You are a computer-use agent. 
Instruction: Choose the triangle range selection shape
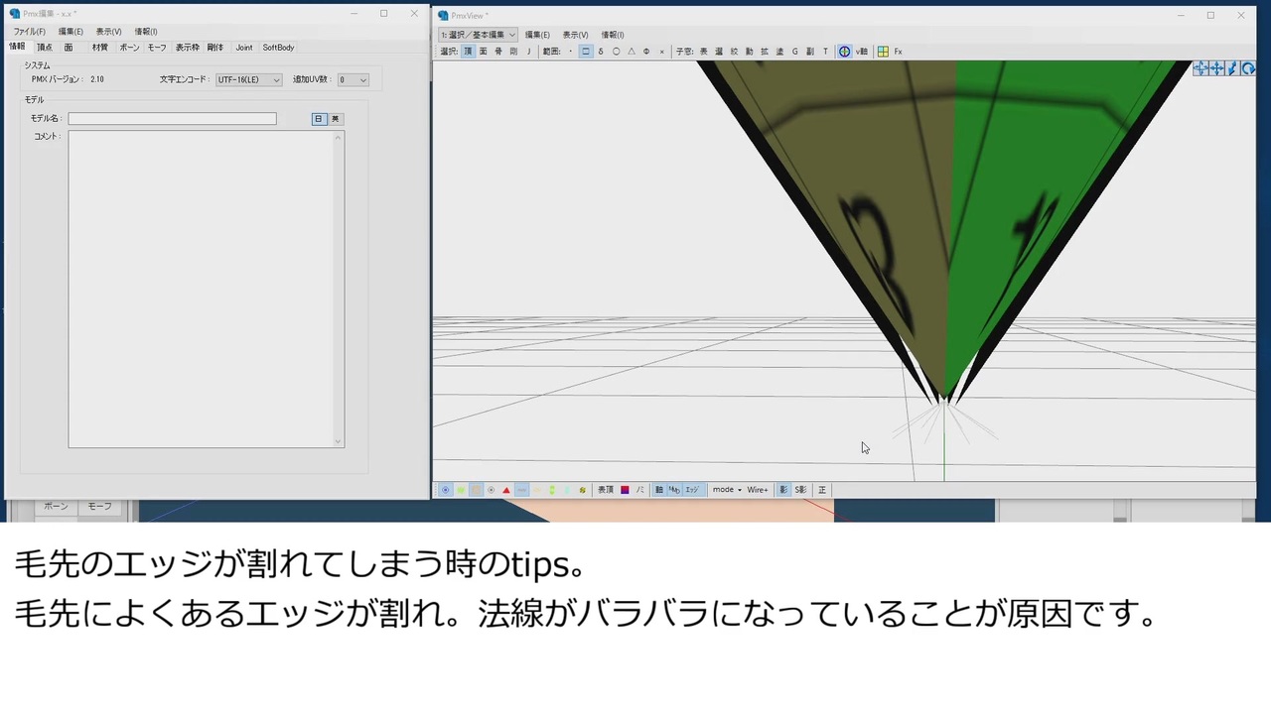tap(632, 52)
